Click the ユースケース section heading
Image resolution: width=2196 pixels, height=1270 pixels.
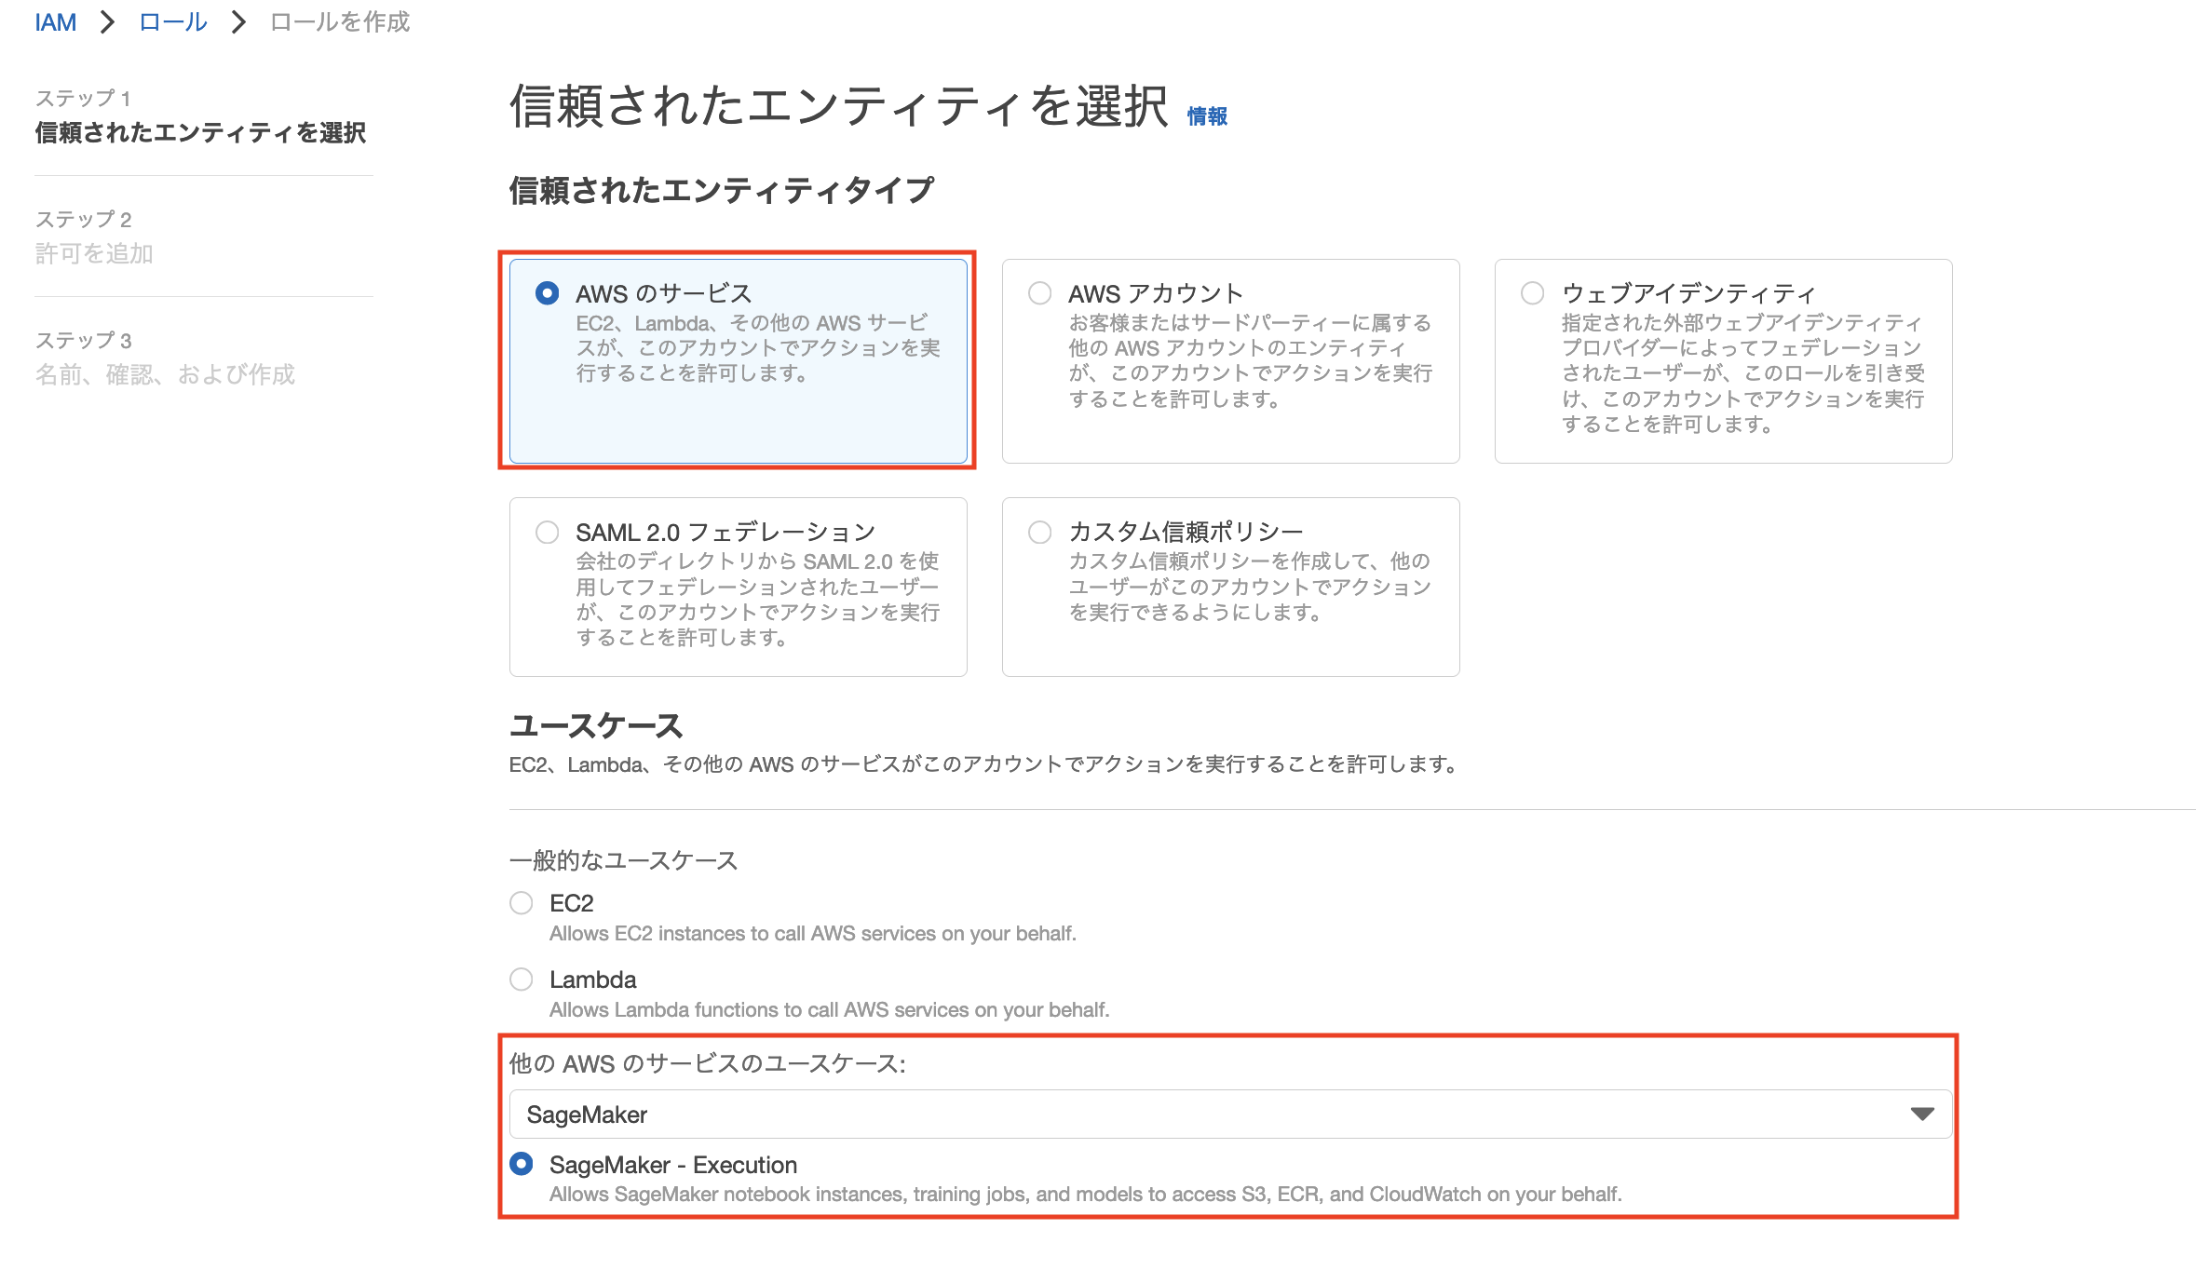tap(596, 725)
